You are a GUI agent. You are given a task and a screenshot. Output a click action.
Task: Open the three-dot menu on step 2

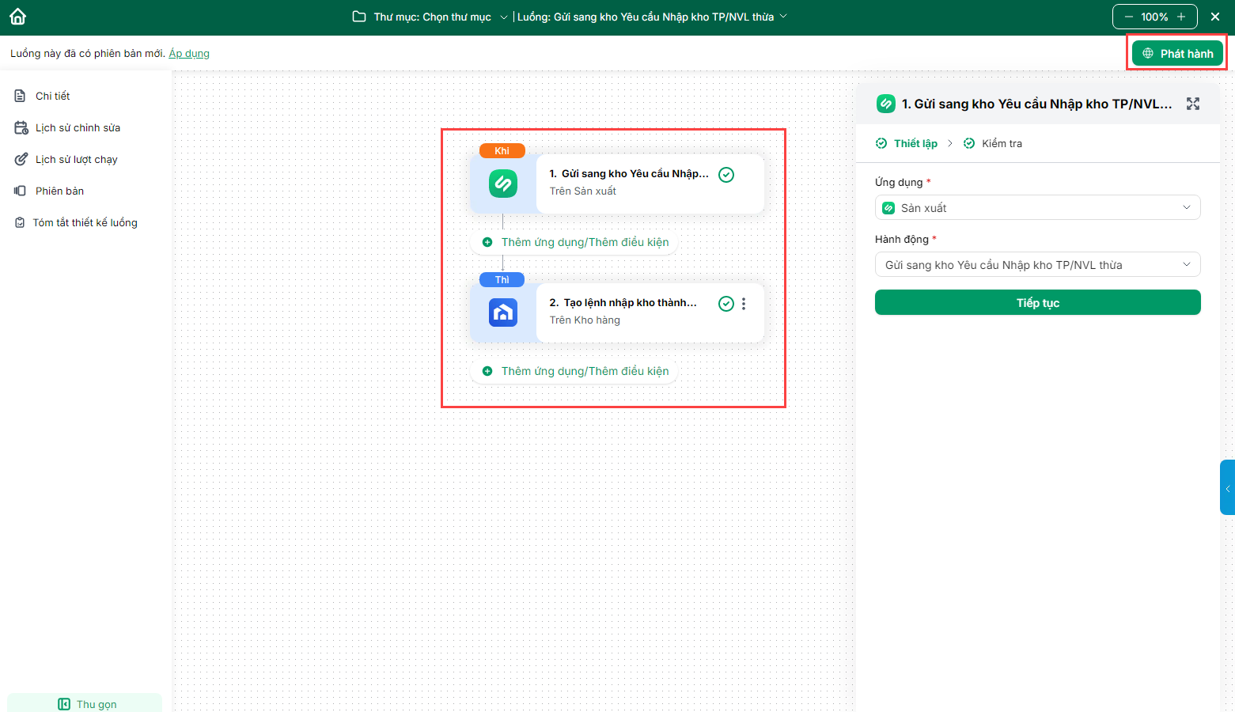click(x=744, y=304)
